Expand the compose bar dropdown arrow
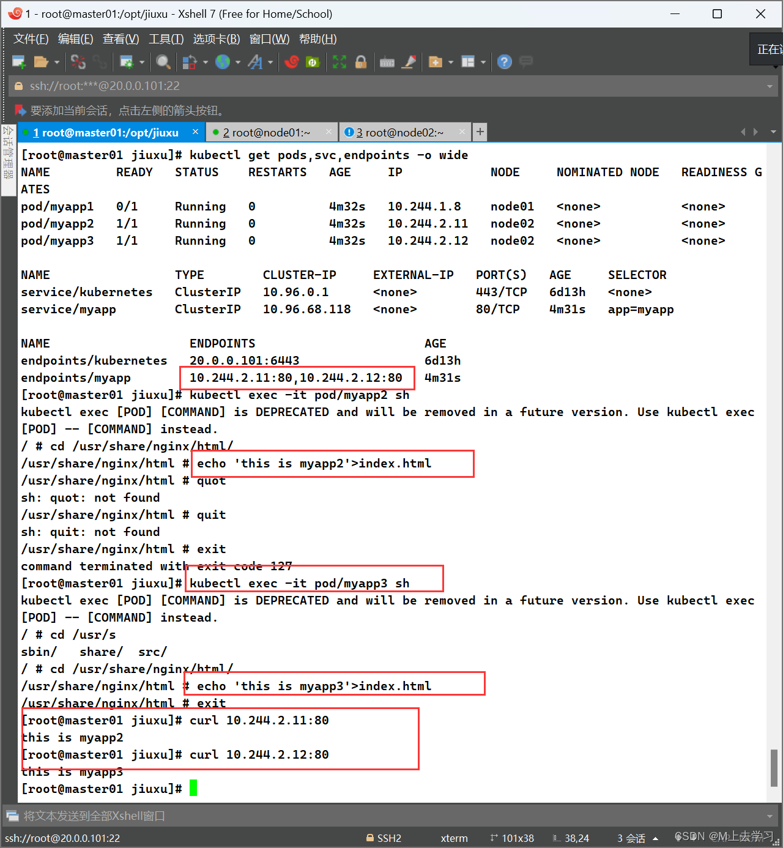This screenshot has width=783, height=848. [x=770, y=816]
